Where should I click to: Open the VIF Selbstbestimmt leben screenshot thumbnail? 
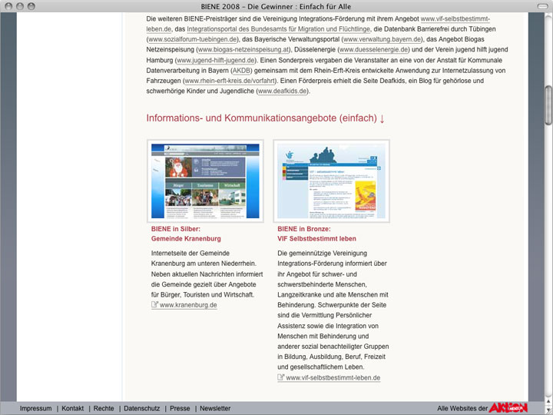point(331,181)
